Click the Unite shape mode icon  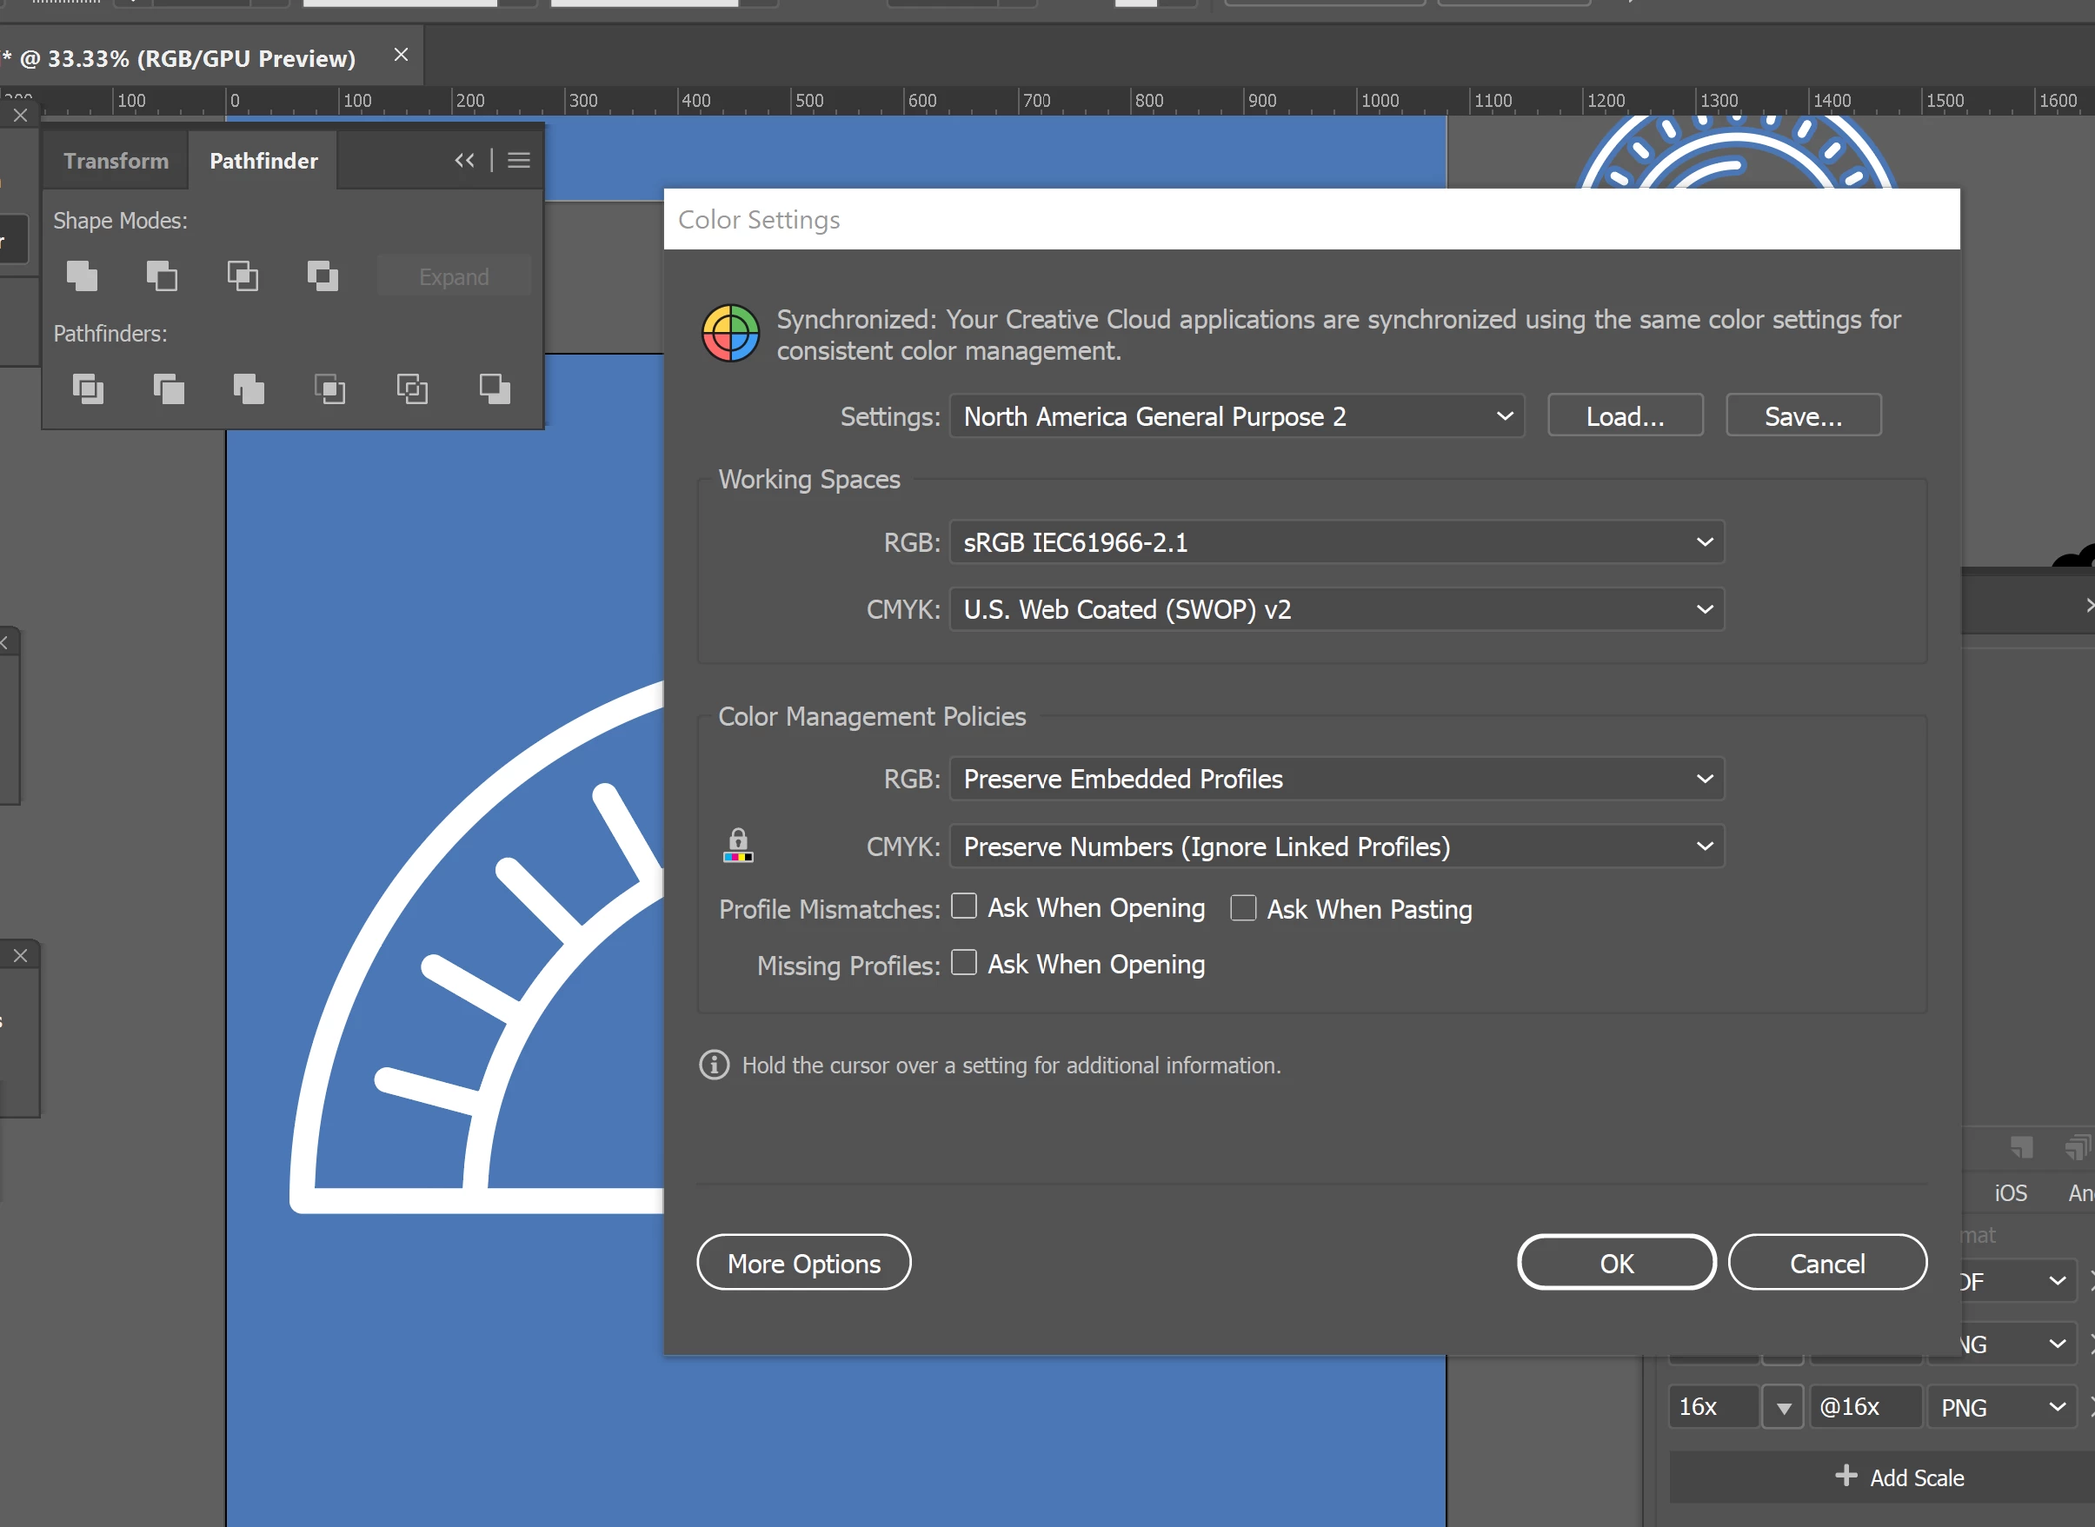pos(83,276)
